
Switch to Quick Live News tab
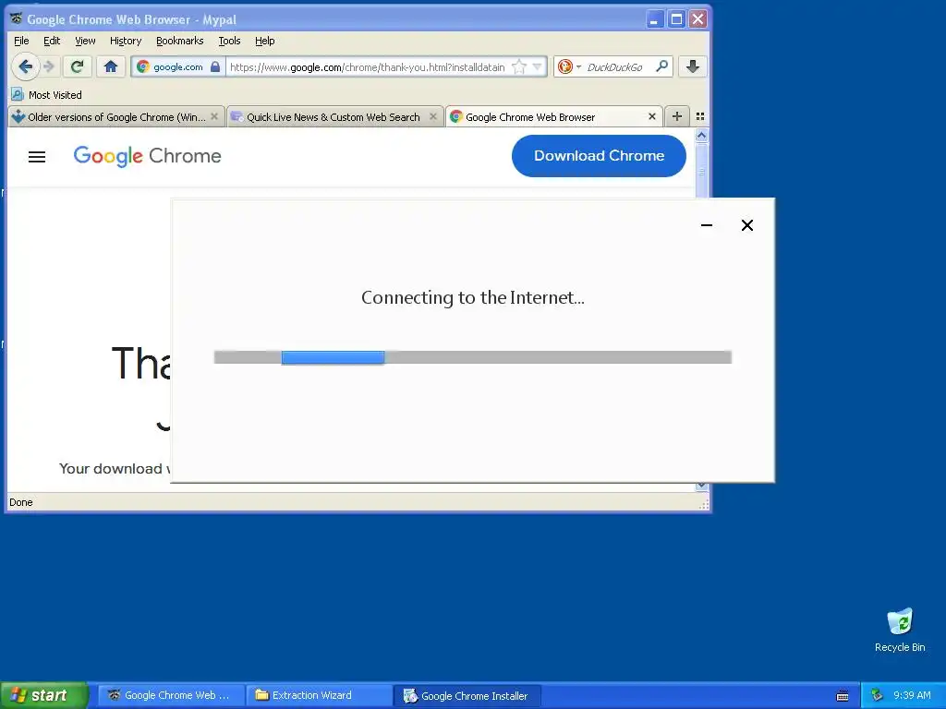pyautogui.click(x=334, y=117)
